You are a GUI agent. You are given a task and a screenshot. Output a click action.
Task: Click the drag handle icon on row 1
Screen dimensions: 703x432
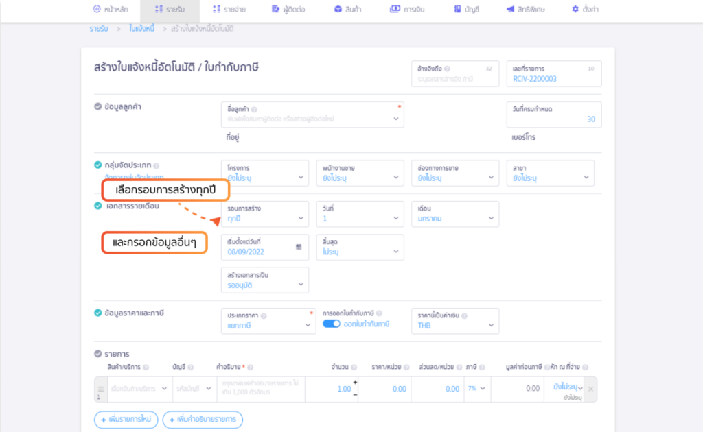pos(101,389)
